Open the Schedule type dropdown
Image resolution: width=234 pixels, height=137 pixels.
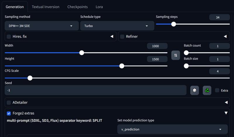(117, 26)
